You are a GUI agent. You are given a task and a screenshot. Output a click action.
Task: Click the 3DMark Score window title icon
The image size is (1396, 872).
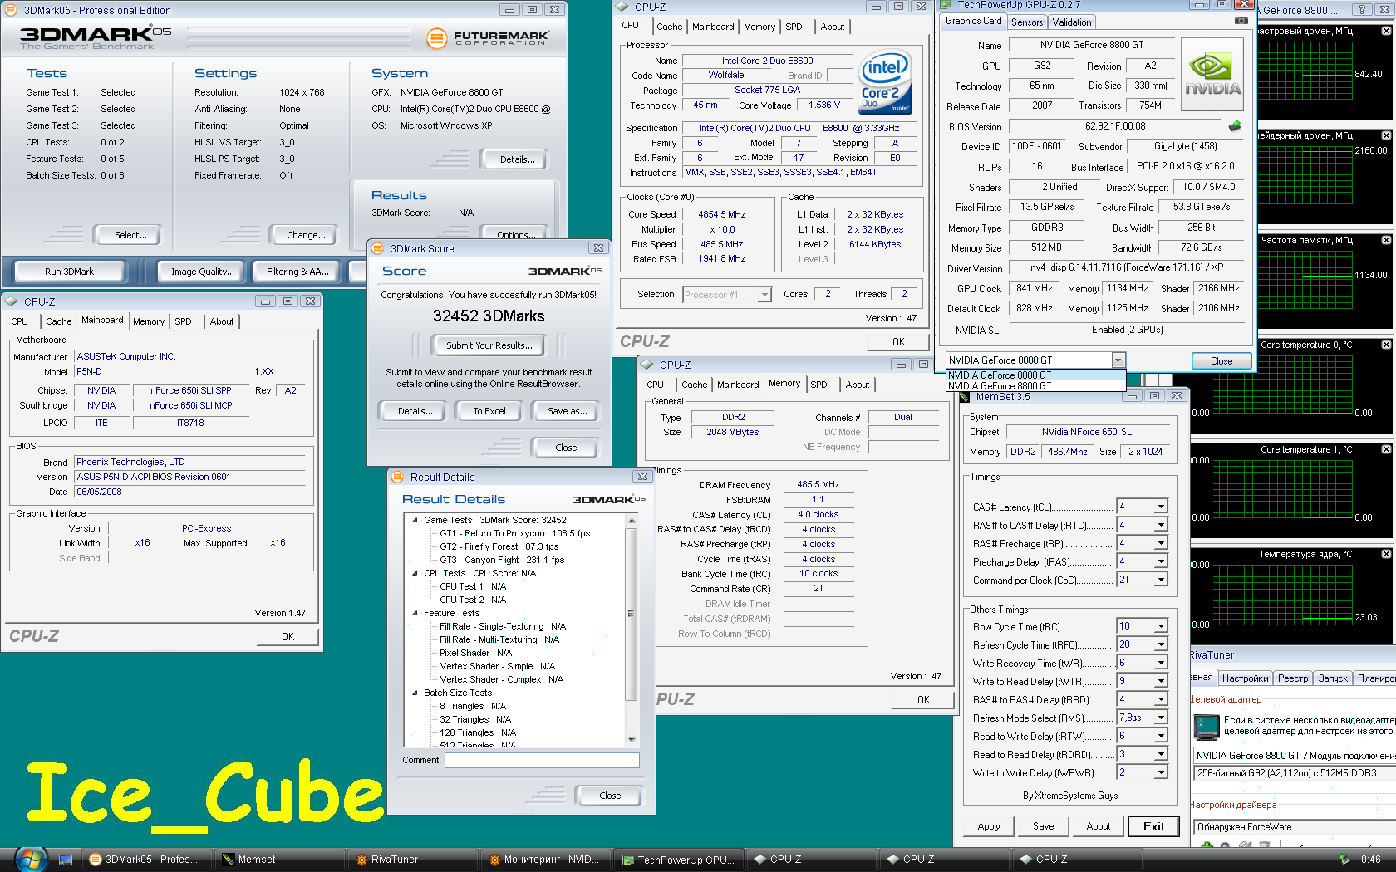[377, 248]
